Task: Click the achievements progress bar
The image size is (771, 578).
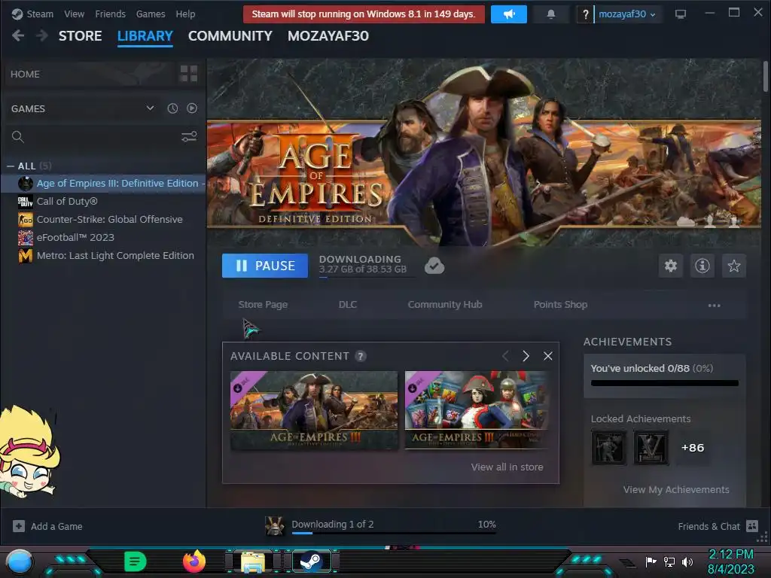Action: (664, 383)
